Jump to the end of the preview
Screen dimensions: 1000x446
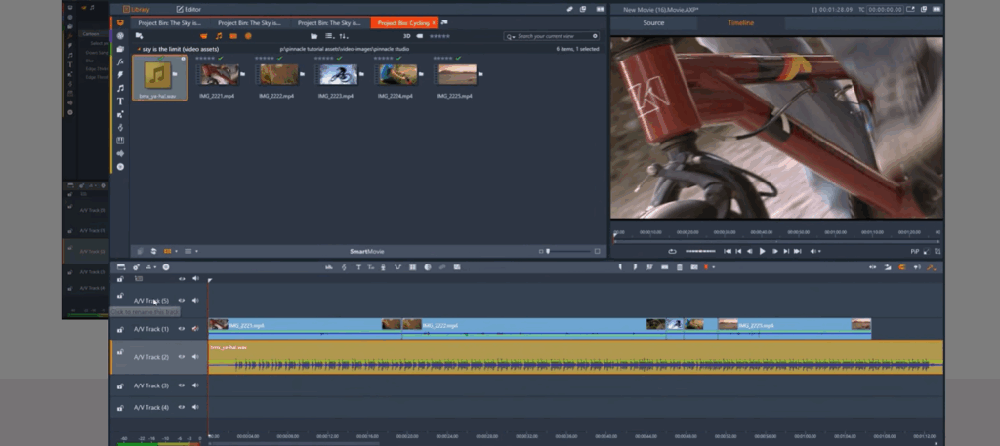(797, 252)
